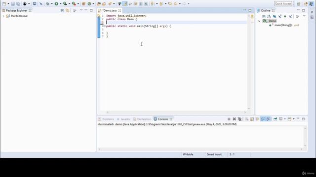This screenshot has width=316, height=177.
Task: Open the New Java Class dropdown arrow
Action: coord(93,3)
